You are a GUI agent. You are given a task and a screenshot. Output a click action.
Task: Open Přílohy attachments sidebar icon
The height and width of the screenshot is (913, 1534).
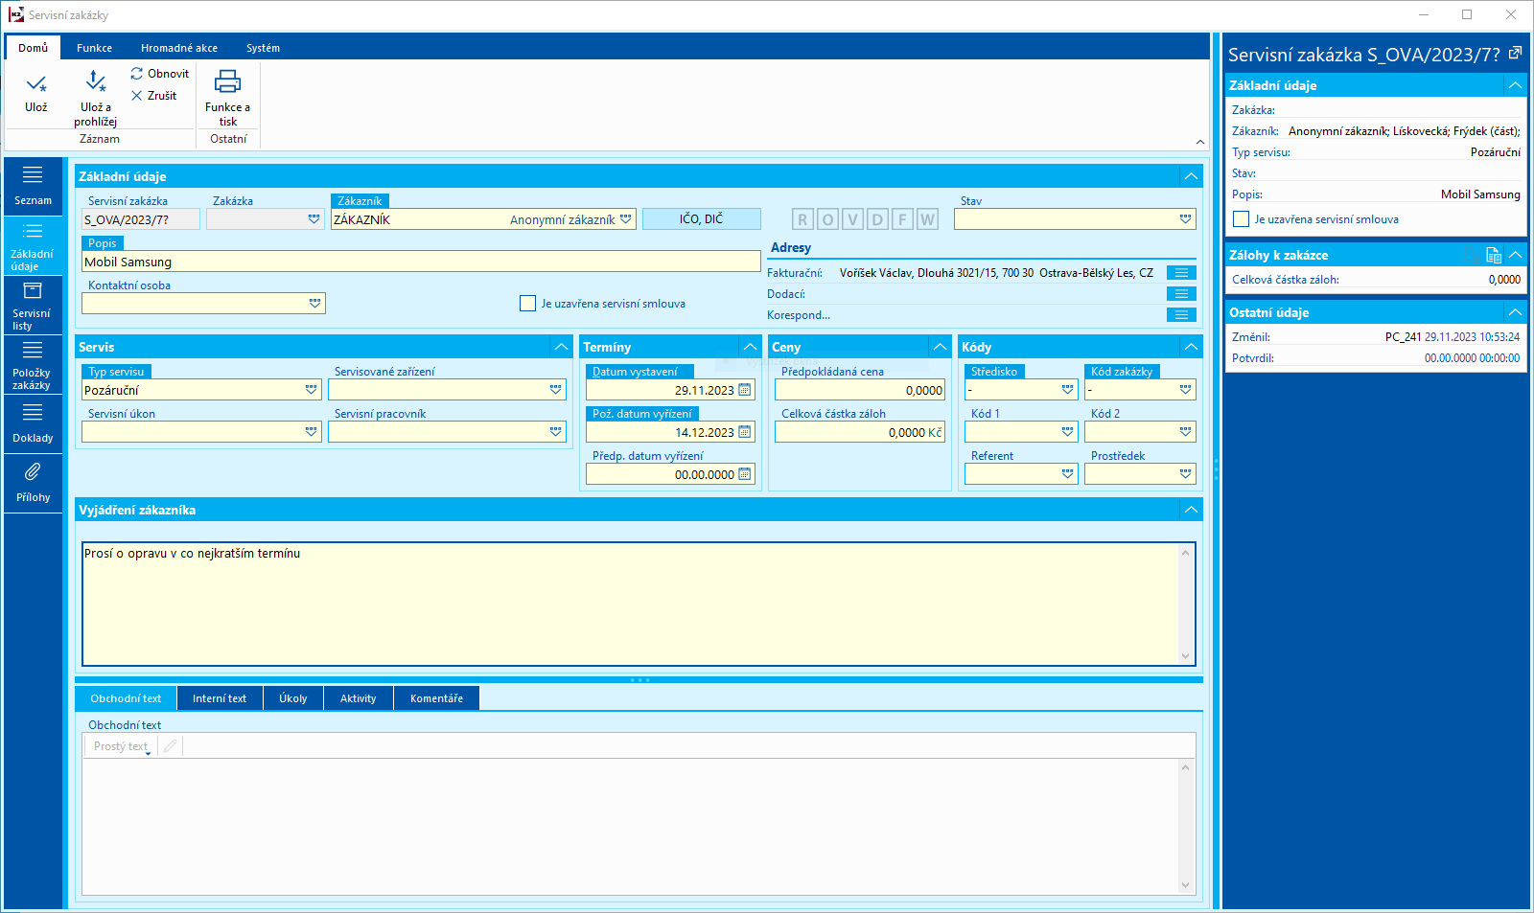[33, 471]
